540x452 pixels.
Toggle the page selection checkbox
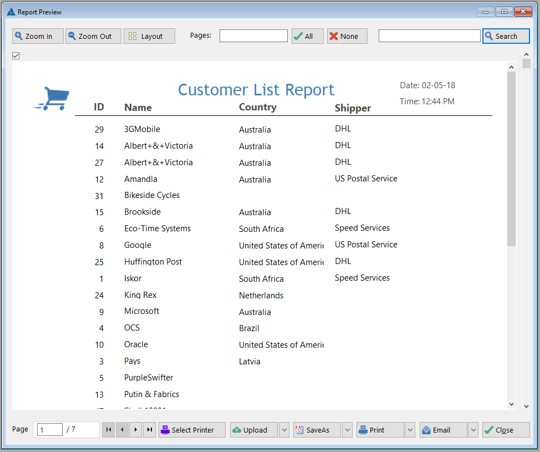pos(16,55)
